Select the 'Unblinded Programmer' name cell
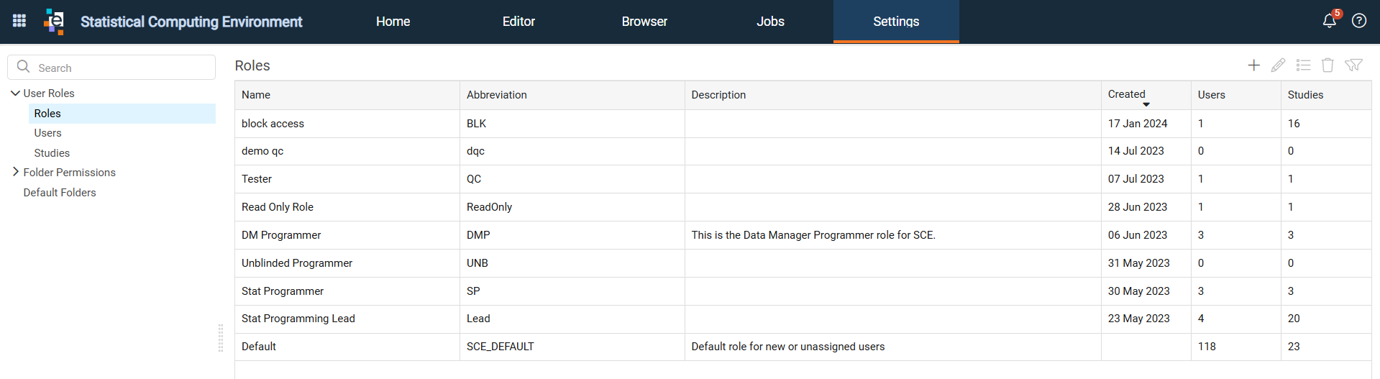The image size is (1380, 379). [347, 263]
